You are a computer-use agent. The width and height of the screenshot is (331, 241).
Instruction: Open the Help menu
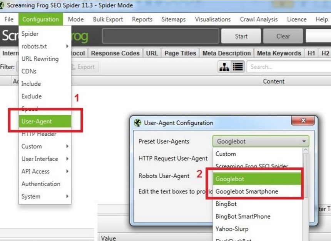click(x=321, y=19)
